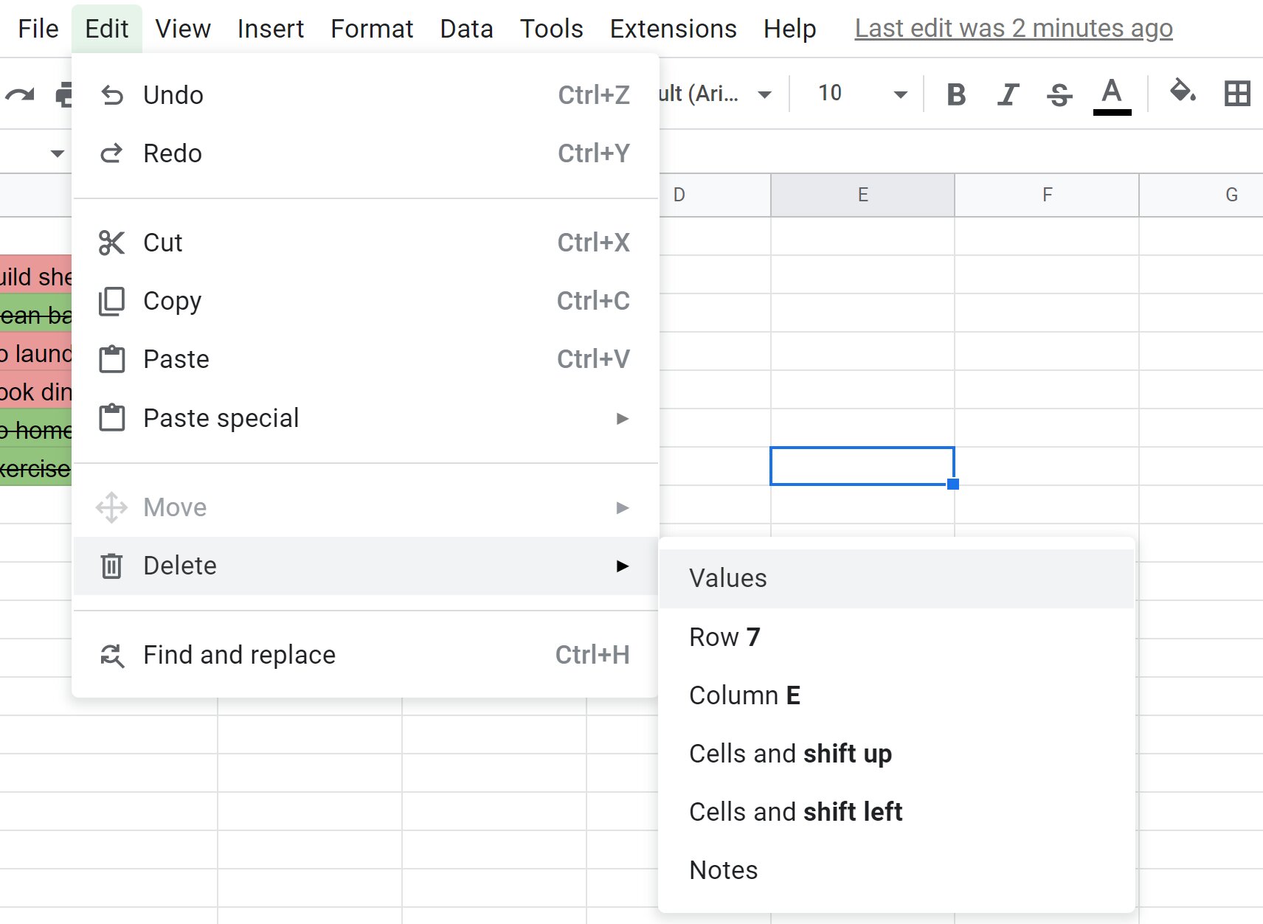Activate the Cut tool icon
Viewport: 1263px width, 924px height.
pyautogui.click(x=112, y=242)
